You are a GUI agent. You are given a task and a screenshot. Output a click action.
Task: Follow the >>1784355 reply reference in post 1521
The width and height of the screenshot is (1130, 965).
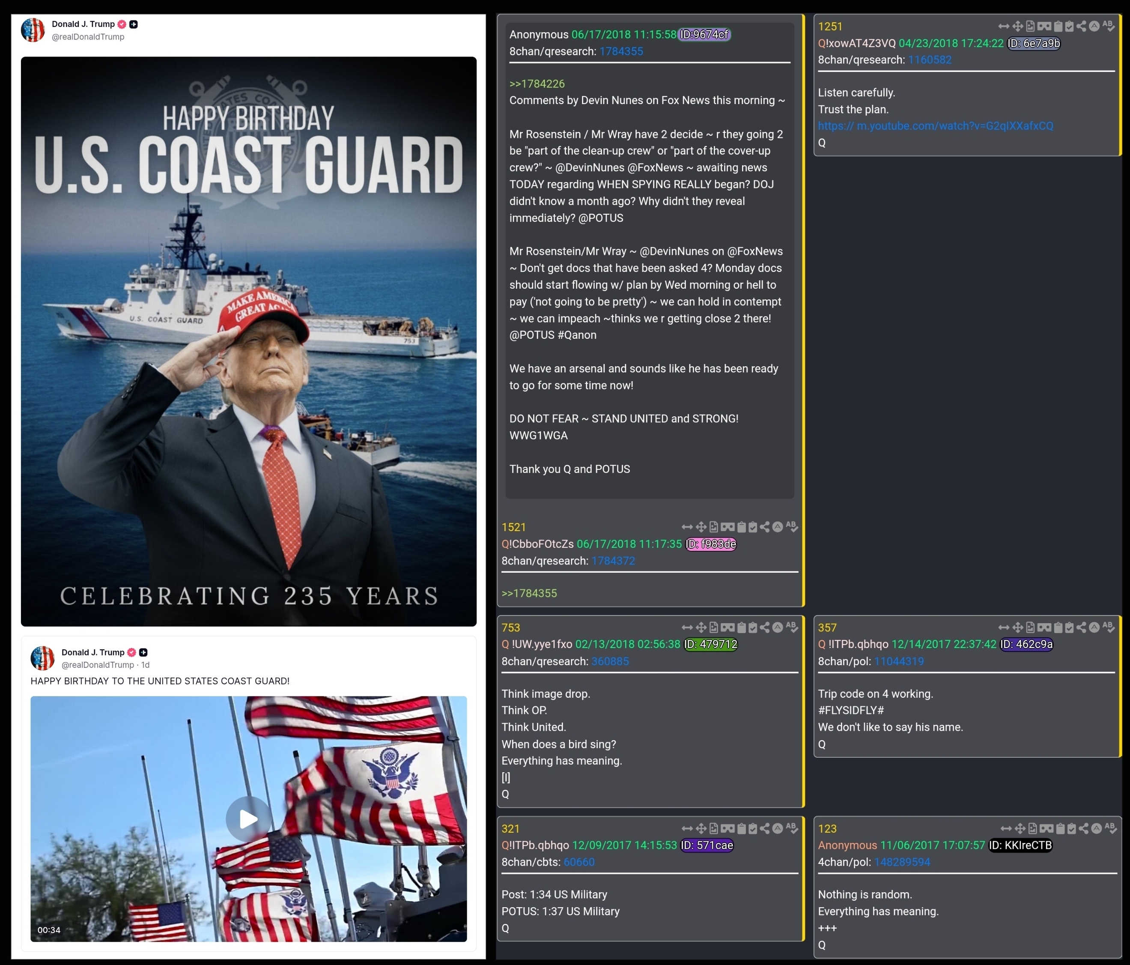[529, 594]
